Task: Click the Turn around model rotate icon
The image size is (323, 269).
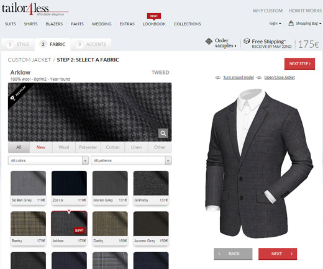Action: point(218,78)
